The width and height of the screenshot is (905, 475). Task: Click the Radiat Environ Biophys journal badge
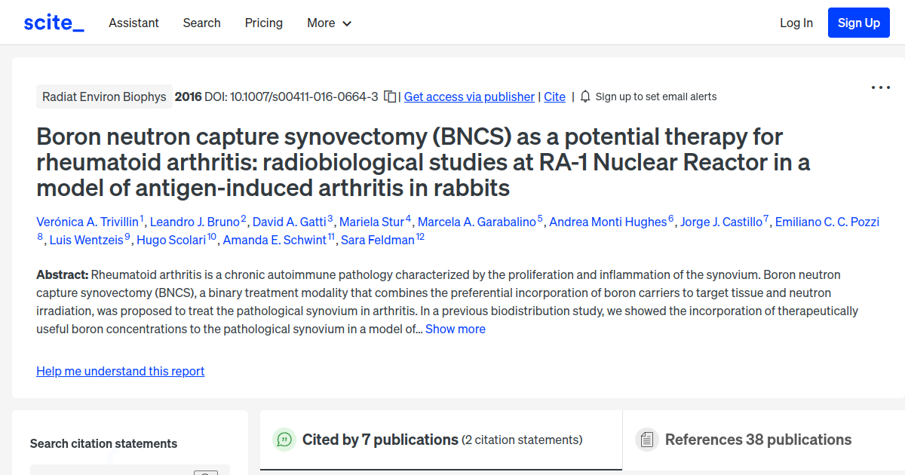104,97
